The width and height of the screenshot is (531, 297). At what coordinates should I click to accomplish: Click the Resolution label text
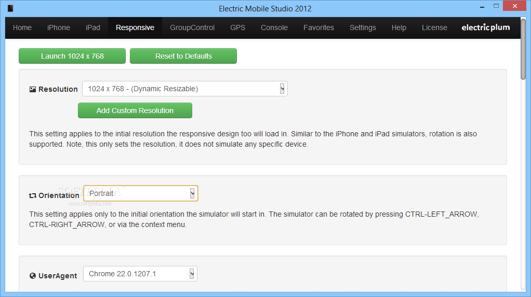click(x=58, y=89)
